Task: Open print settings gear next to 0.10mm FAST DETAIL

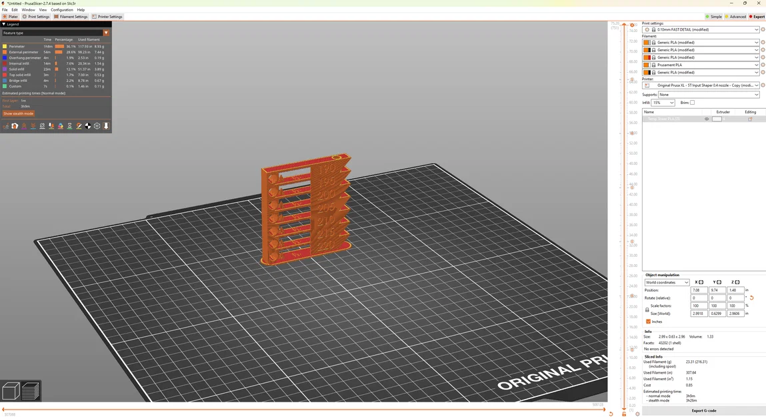Action: [763, 29]
